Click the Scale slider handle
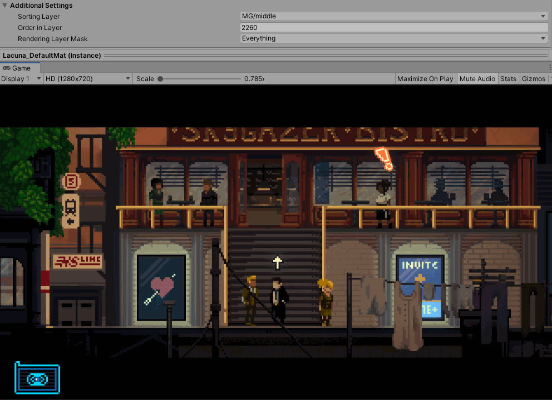Viewport: 552px width, 400px height. click(x=160, y=79)
